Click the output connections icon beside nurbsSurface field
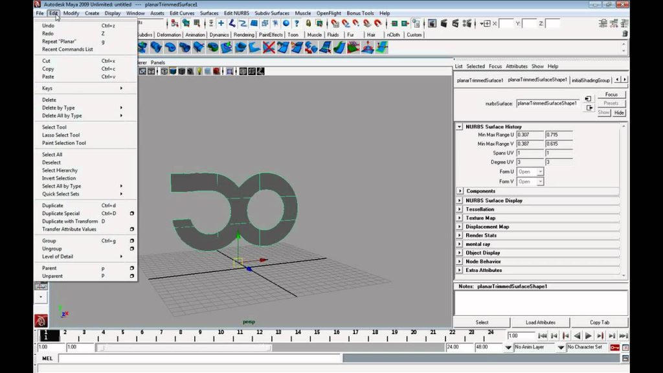The image size is (663, 373). [589, 108]
